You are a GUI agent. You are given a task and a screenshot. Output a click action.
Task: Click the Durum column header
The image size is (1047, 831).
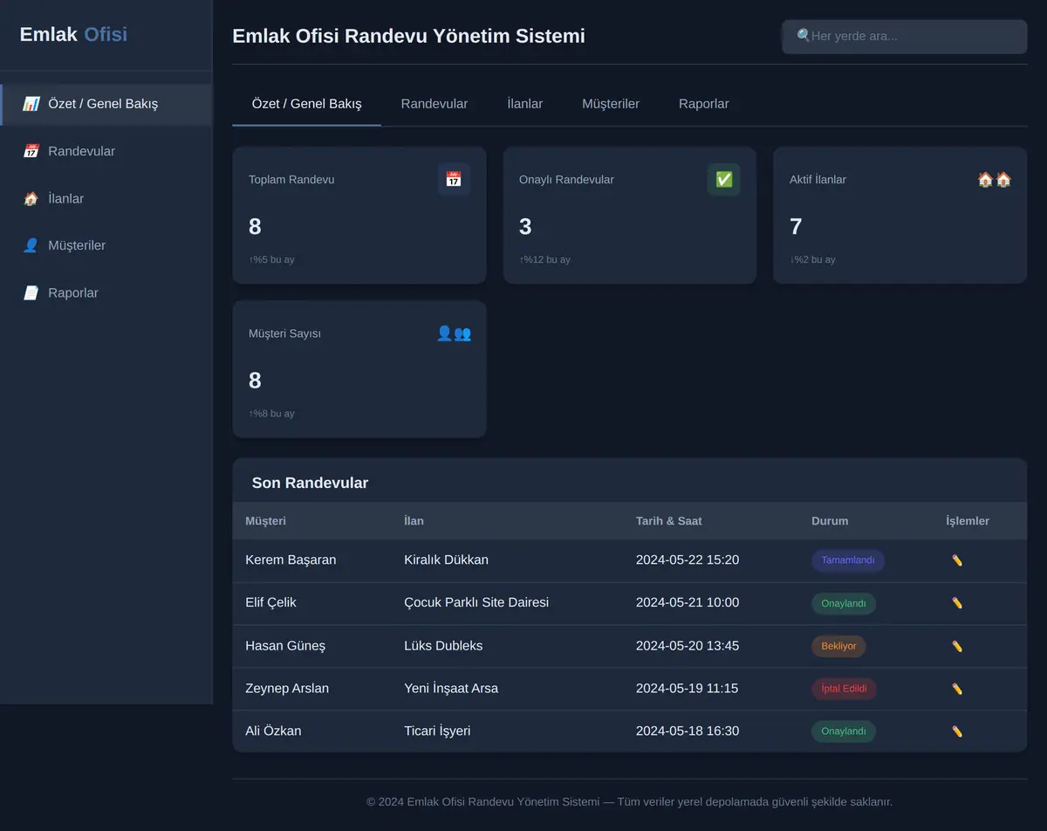[830, 521]
